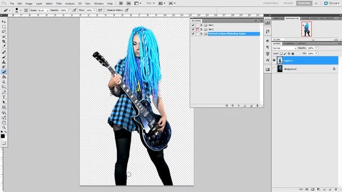342x192 pixels.
Task: Select the Spot Healing Brush tool
Action: pos(4,52)
